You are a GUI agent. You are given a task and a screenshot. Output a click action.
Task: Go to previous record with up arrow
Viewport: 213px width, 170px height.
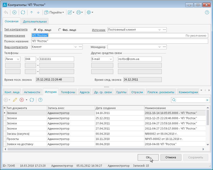click(x=32, y=12)
